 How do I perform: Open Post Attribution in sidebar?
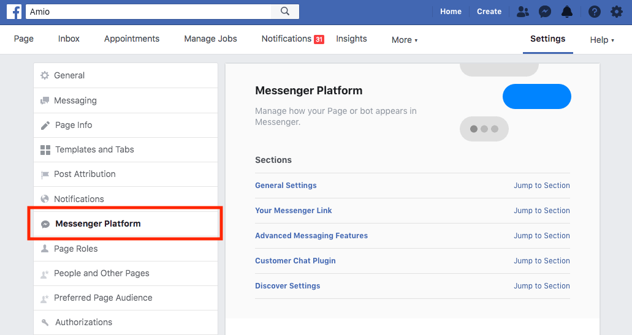pos(126,175)
